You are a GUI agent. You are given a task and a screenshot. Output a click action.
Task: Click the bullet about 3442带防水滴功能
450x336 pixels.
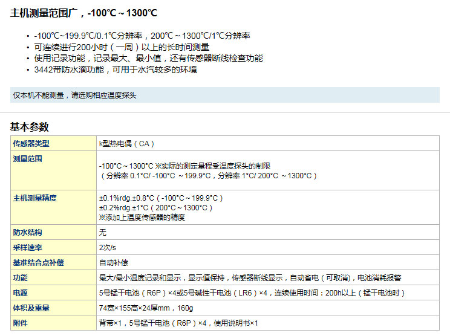click(116, 69)
